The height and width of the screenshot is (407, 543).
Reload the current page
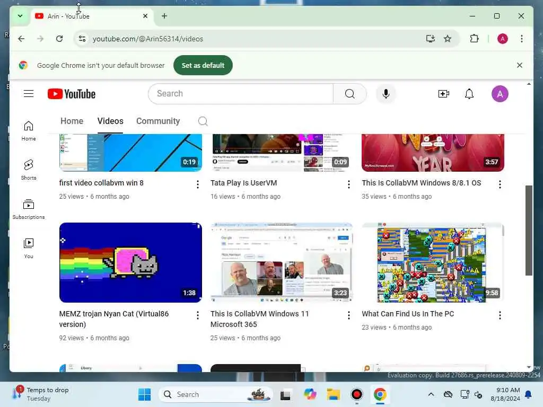(x=59, y=39)
